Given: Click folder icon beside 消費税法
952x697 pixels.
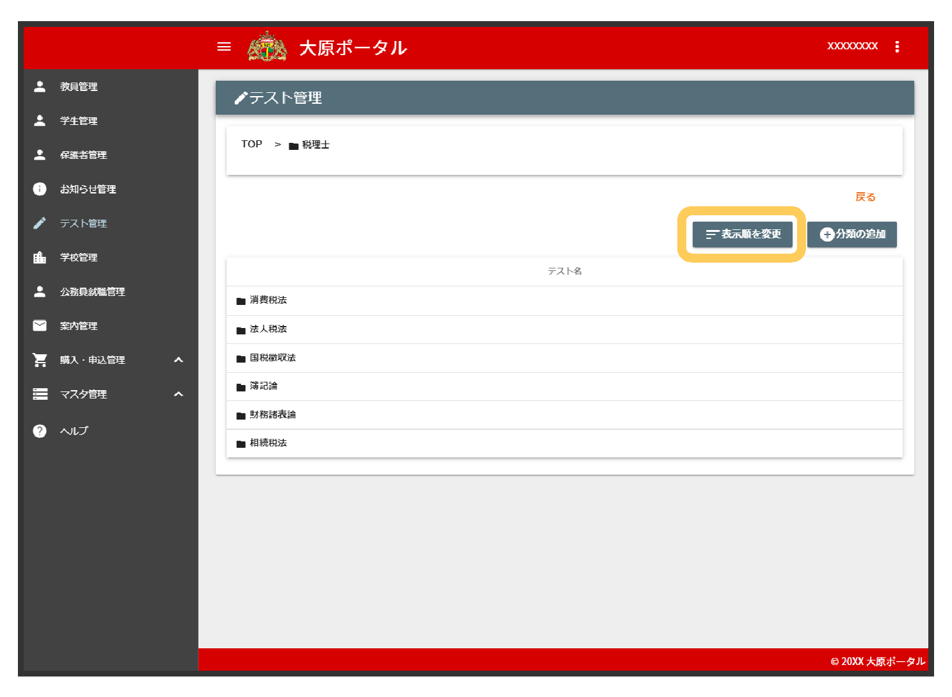Looking at the screenshot, I should (x=241, y=301).
